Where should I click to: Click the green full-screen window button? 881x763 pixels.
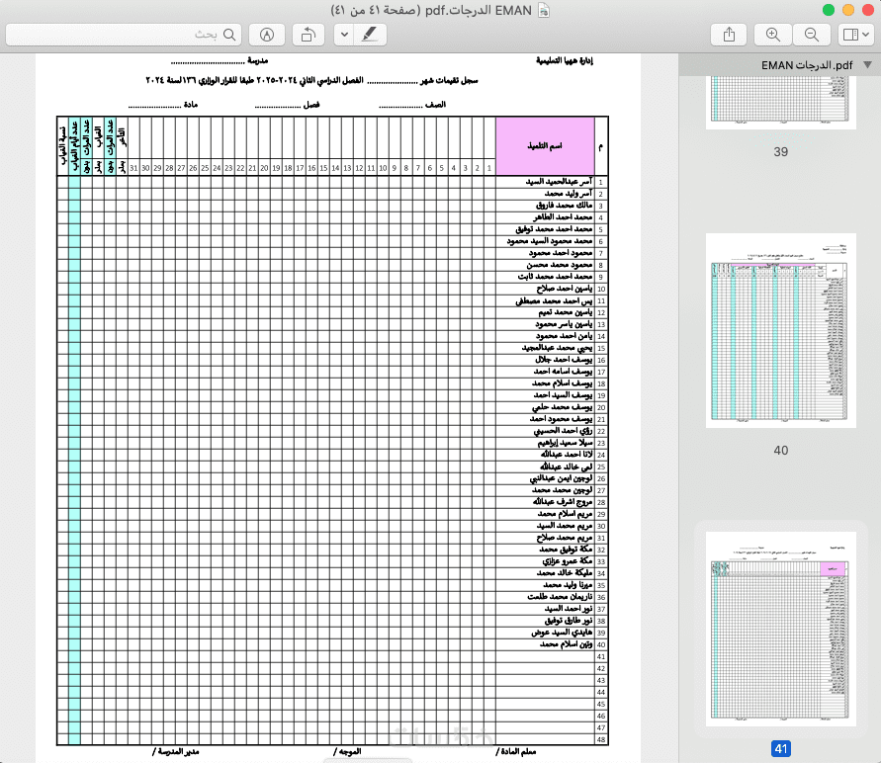(x=829, y=10)
